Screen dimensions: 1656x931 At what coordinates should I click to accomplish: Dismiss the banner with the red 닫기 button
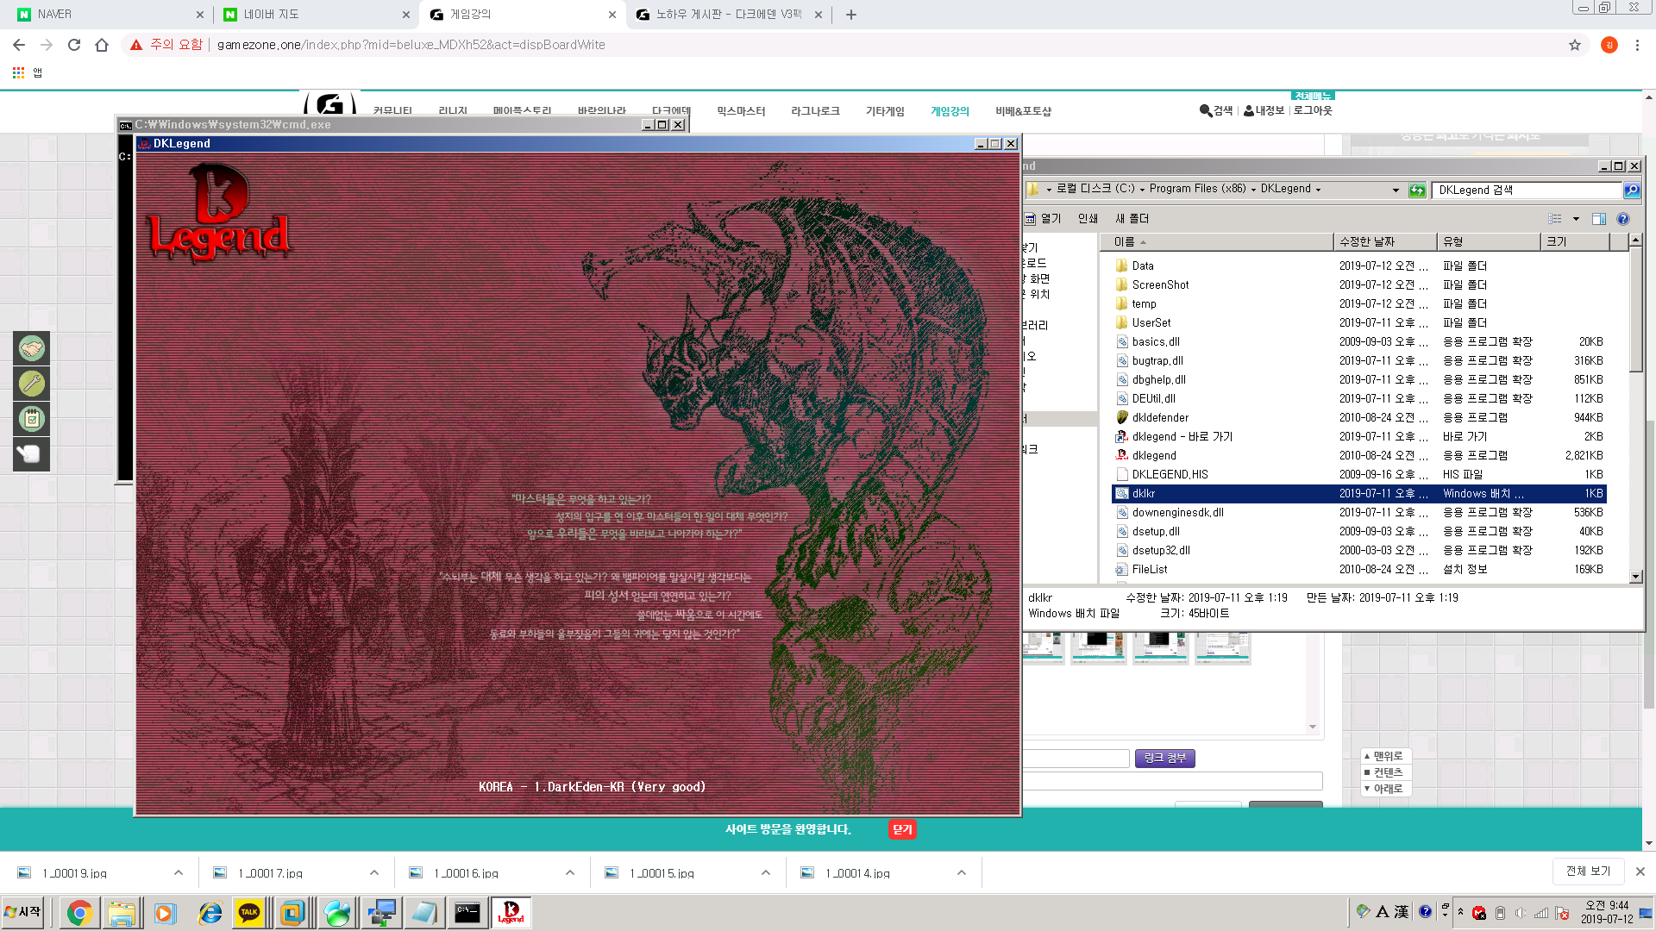pyautogui.click(x=902, y=829)
